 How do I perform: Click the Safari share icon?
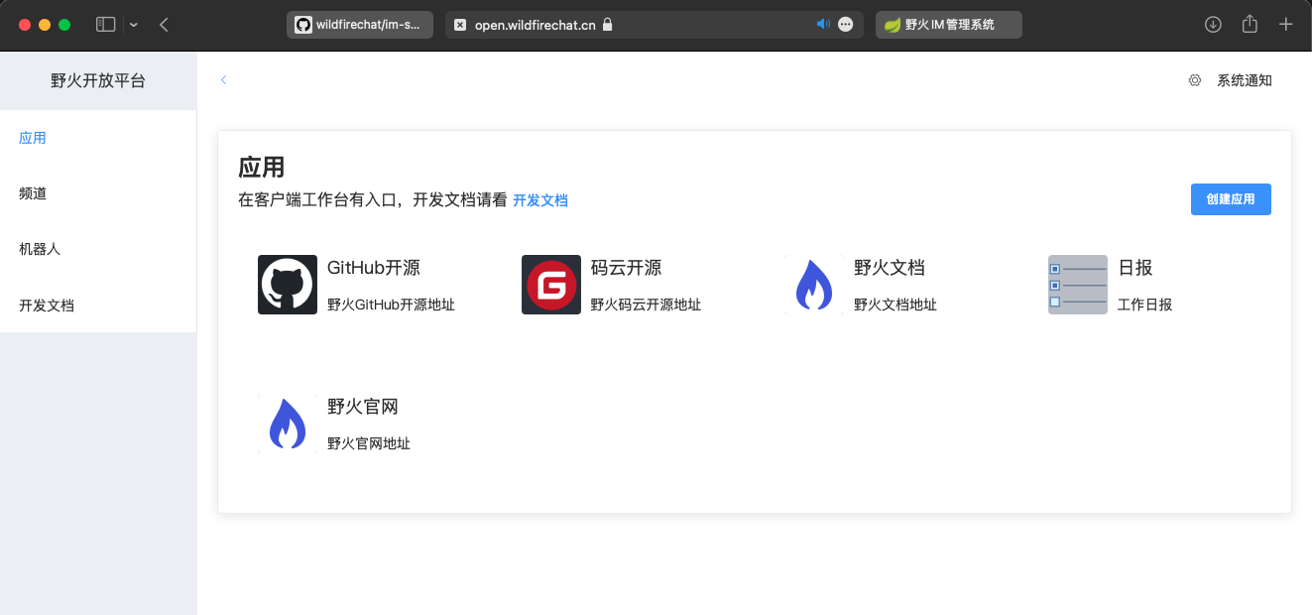(1250, 24)
